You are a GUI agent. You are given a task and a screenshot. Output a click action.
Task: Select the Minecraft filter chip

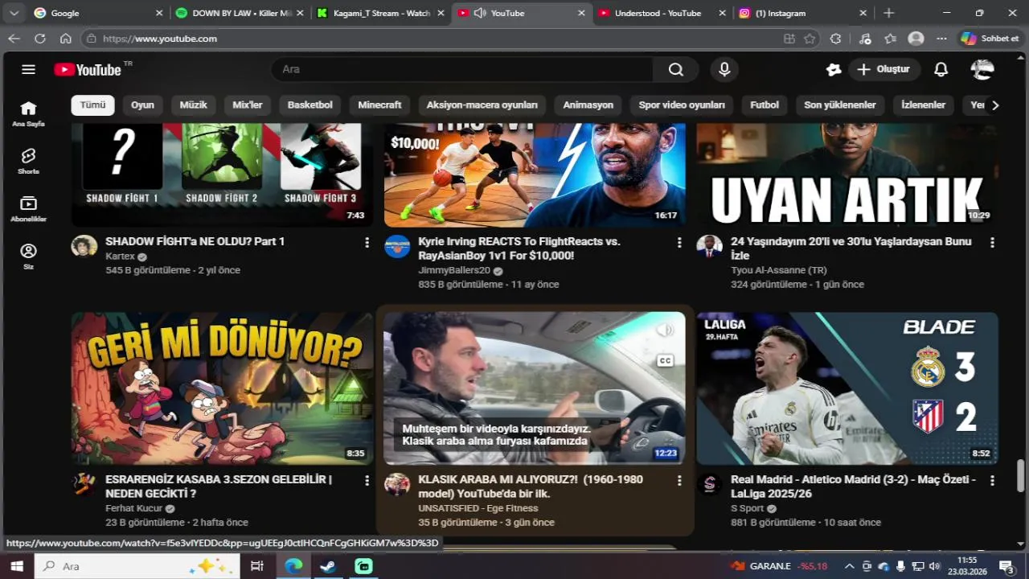(379, 105)
